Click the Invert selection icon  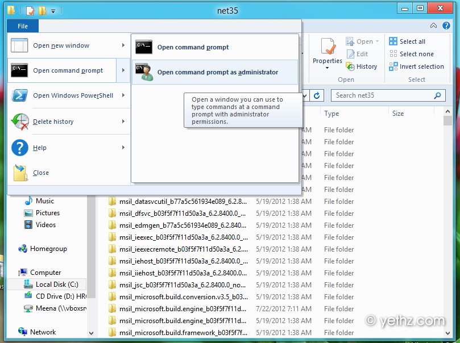[393, 66]
